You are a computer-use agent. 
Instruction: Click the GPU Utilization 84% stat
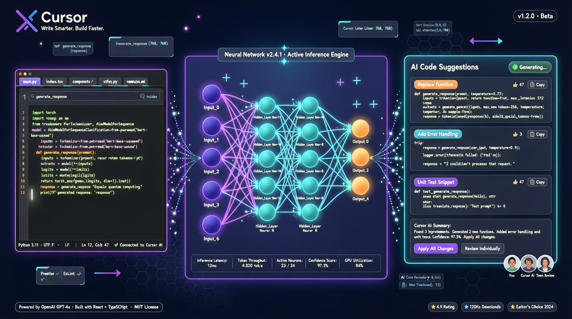(359, 263)
